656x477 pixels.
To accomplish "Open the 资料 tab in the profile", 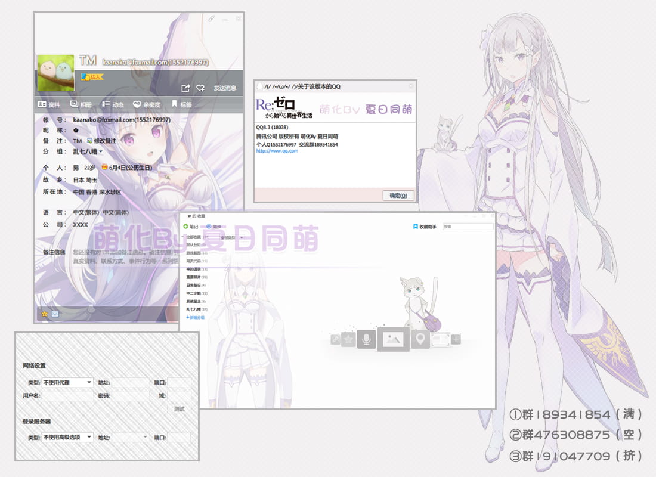I will pos(48,104).
